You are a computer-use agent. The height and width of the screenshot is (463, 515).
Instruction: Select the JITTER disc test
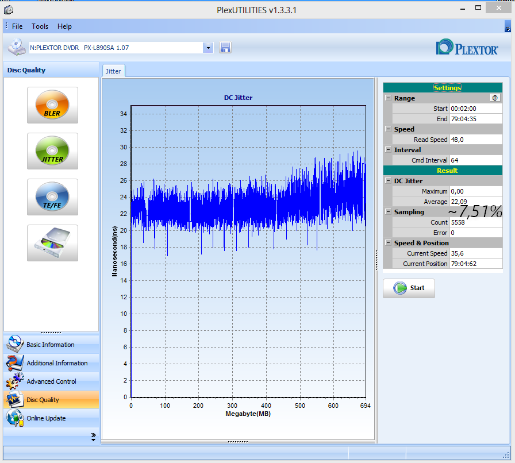point(52,151)
